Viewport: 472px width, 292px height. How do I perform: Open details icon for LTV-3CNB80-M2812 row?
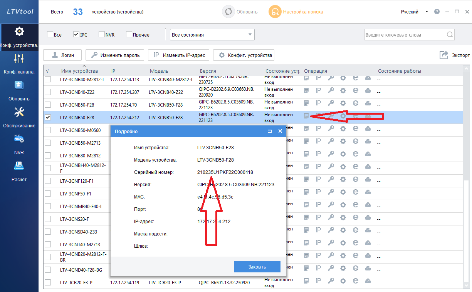click(x=306, y=154)
